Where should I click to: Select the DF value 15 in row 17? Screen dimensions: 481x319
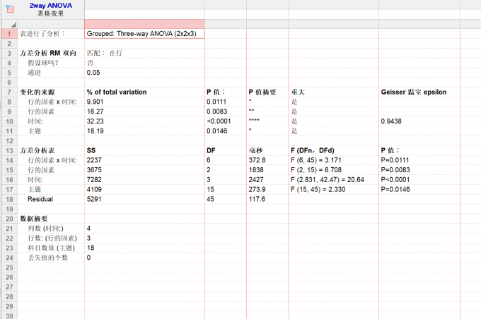[x=210, y=190]
